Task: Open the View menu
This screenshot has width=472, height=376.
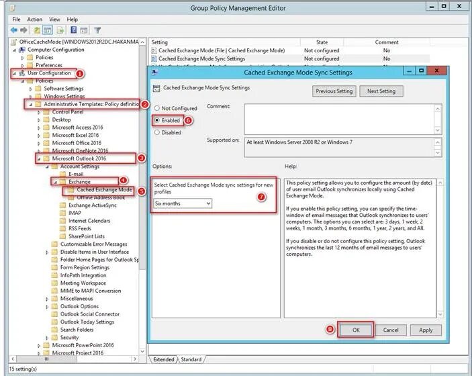Action: point(54,19)
